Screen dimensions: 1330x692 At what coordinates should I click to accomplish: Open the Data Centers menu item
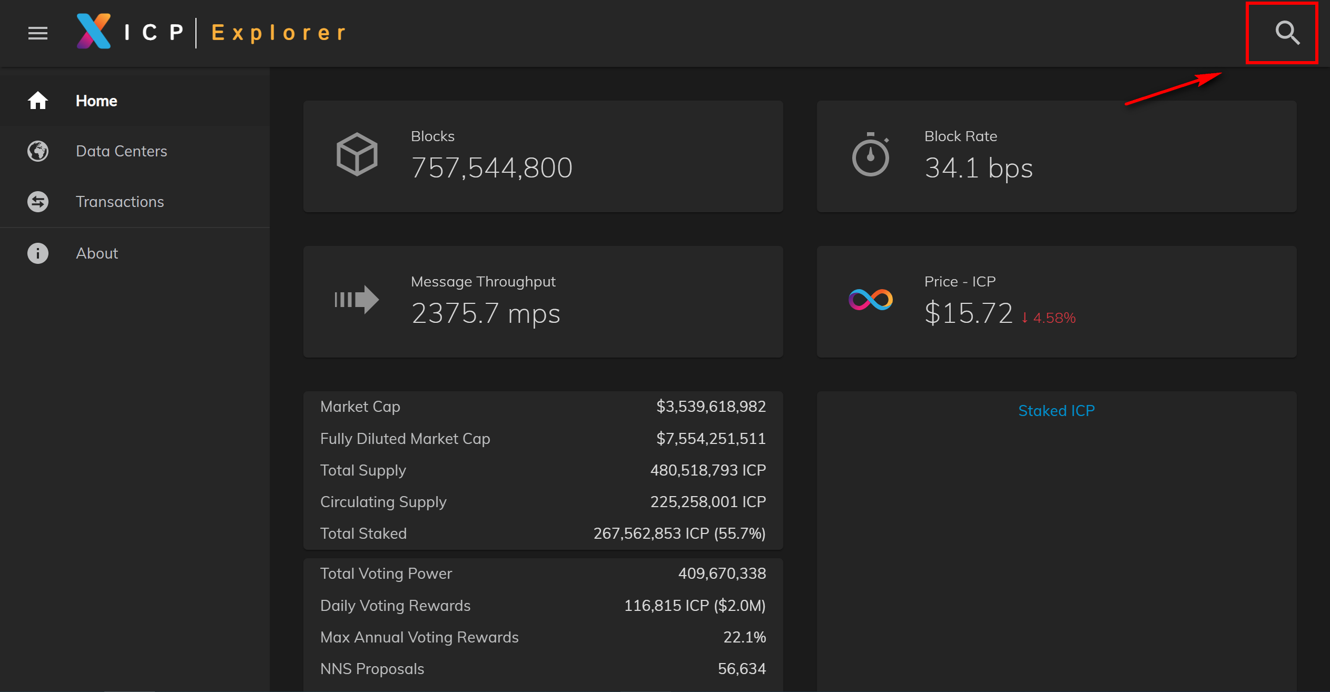coord(121,151)
